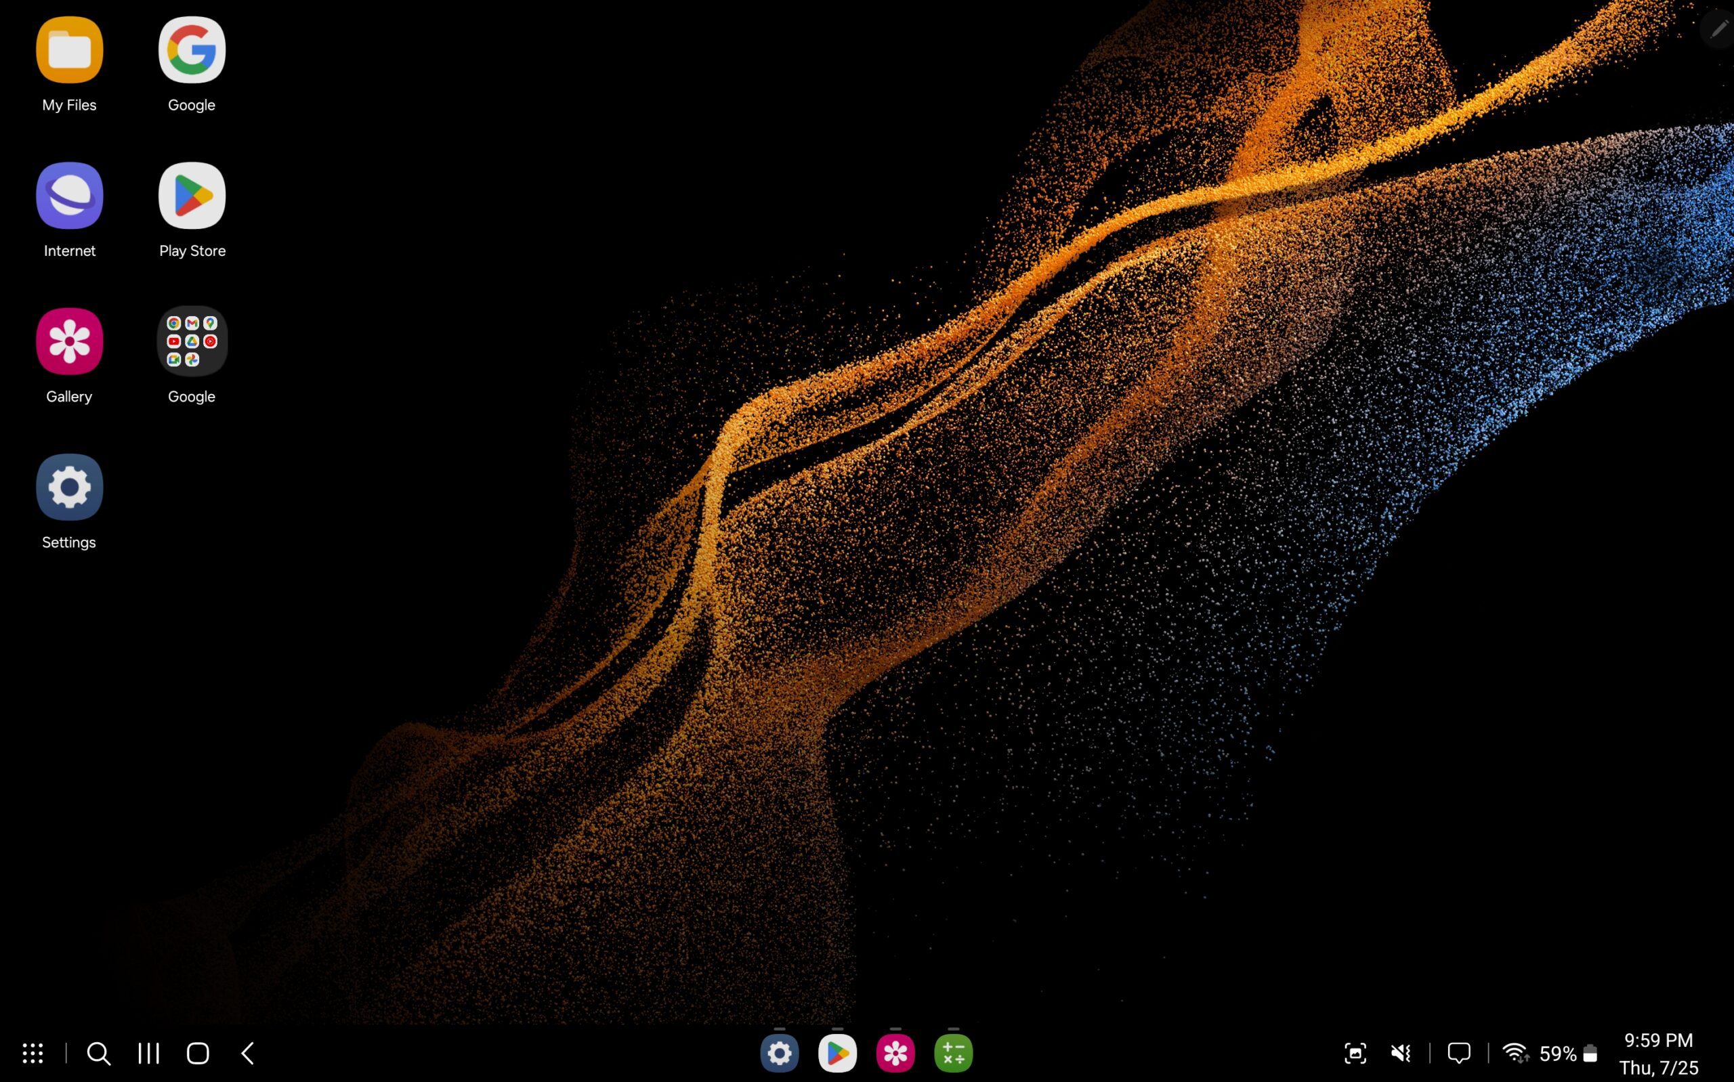Toggle Samsung DeX or multi-window mode
Image resolution: width=1734 pixels, height=1082 pixels.
pyautogui.click(x=148, y=1054)
